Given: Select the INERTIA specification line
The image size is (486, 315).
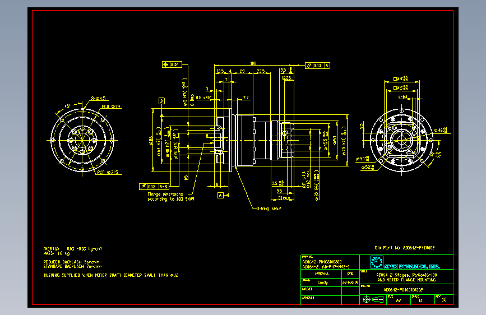Looking at the screenshot, I should 73,249.
